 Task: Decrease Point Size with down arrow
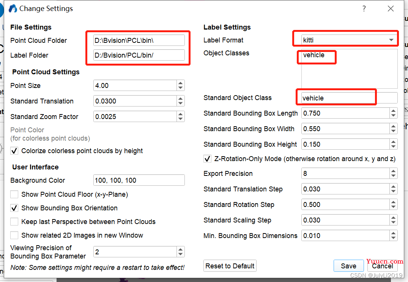click(x=181, y=88)
